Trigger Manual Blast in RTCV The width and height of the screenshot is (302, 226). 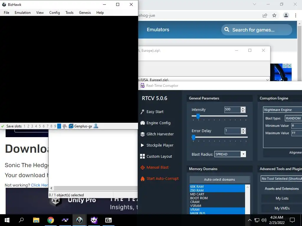coord(157,167)
